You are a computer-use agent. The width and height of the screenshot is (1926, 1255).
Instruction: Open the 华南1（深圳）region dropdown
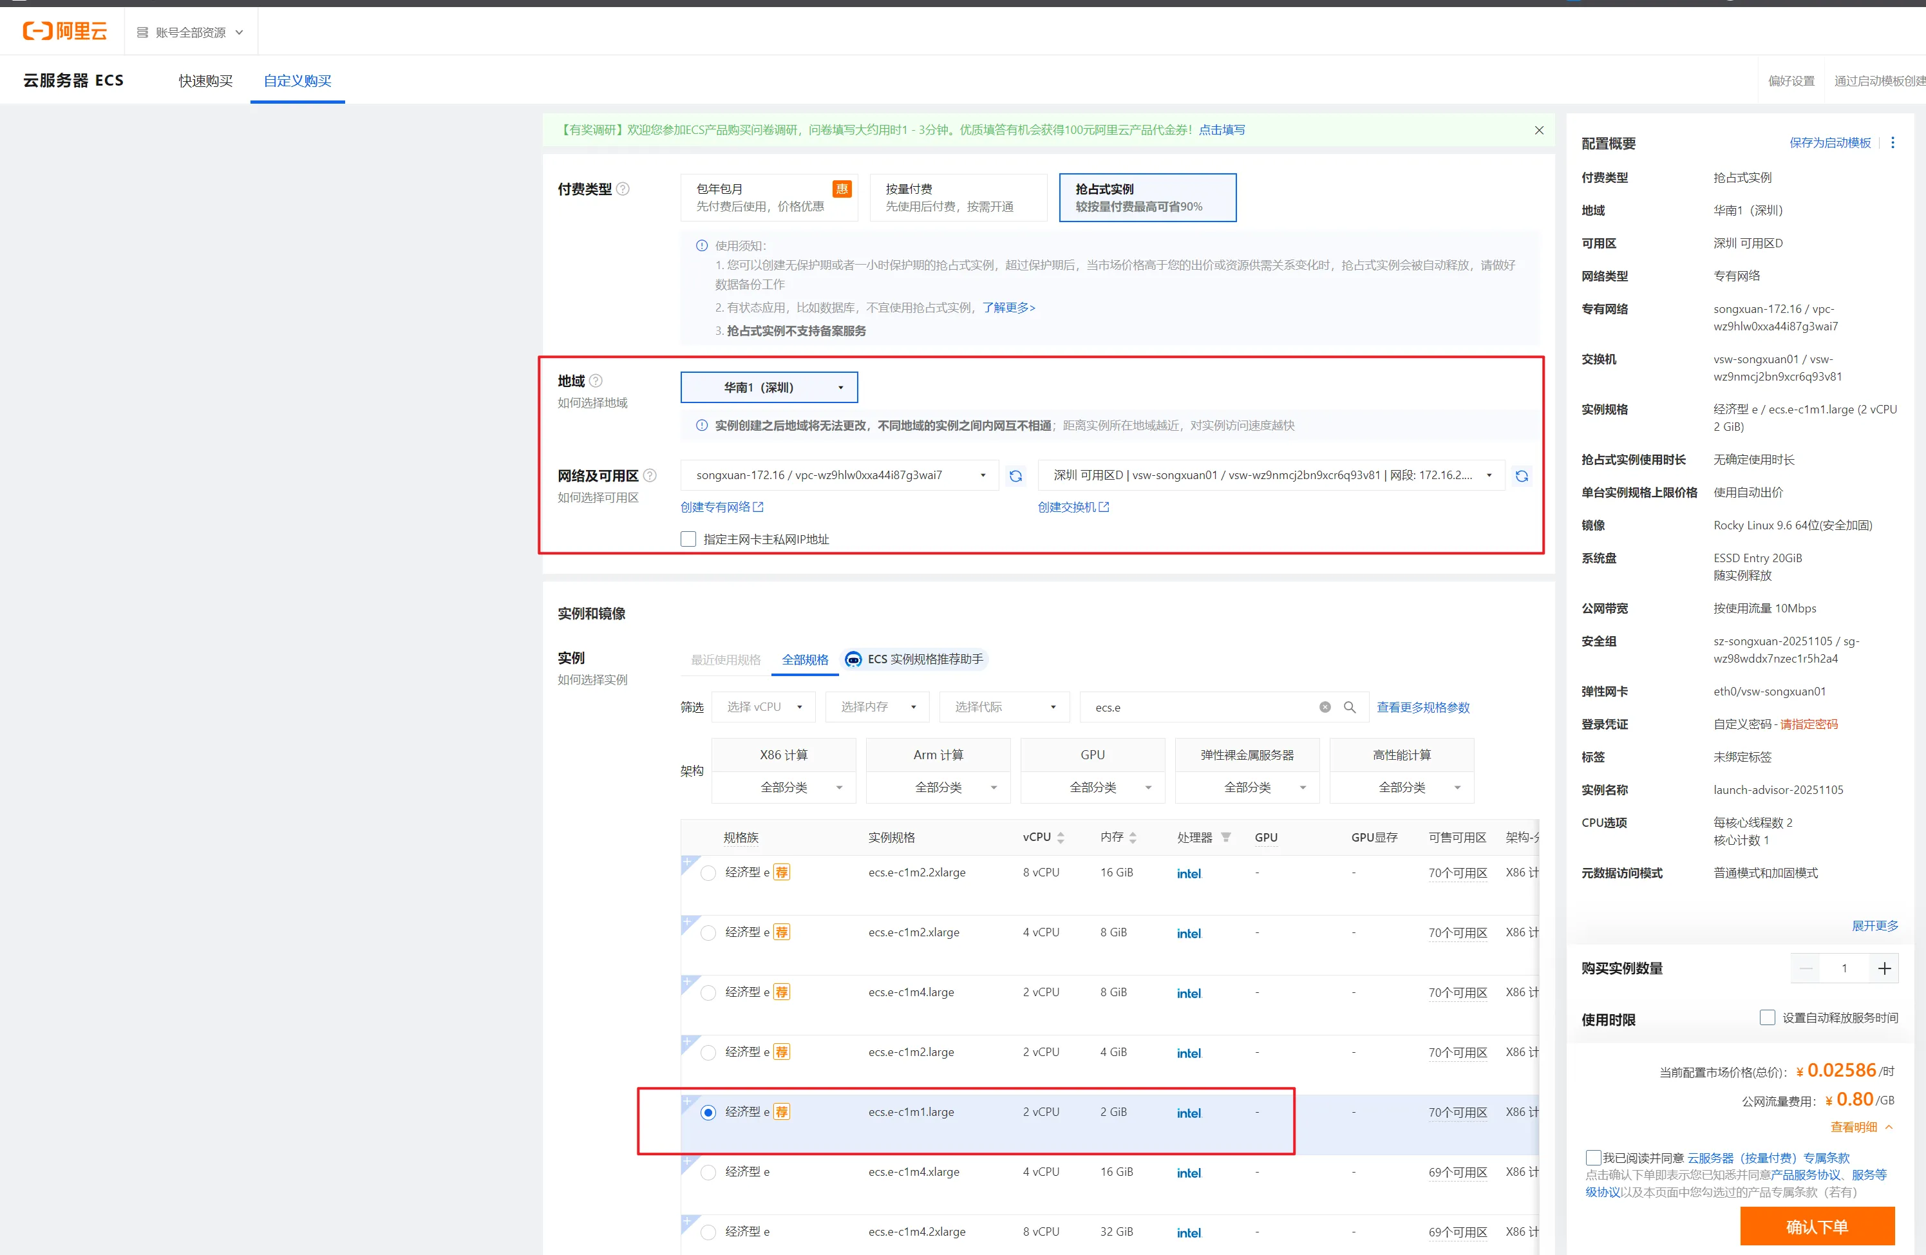click(x=769, y=388)
